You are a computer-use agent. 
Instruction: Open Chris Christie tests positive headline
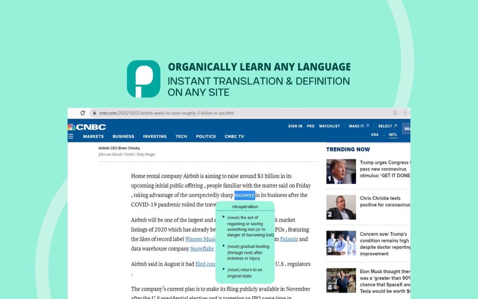[x=385, y=201]
